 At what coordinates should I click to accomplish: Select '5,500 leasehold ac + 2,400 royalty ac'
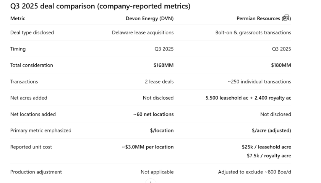tap(248, 98)
